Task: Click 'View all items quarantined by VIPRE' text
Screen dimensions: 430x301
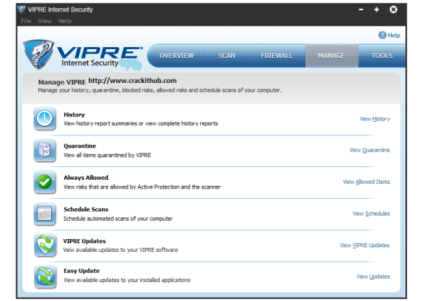Action: click(x=107, y=155)
